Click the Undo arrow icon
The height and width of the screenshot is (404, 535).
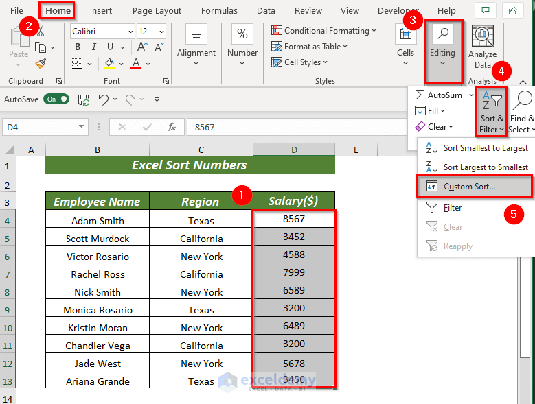[103, 99]
